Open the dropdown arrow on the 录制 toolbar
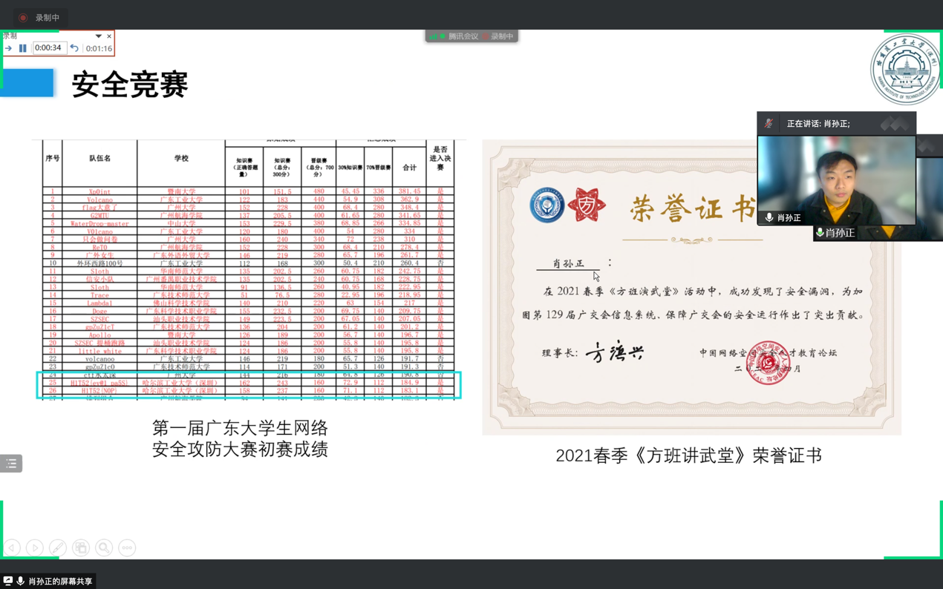The width and height of the screenshot is (943, 589). [x=98, y=36]
